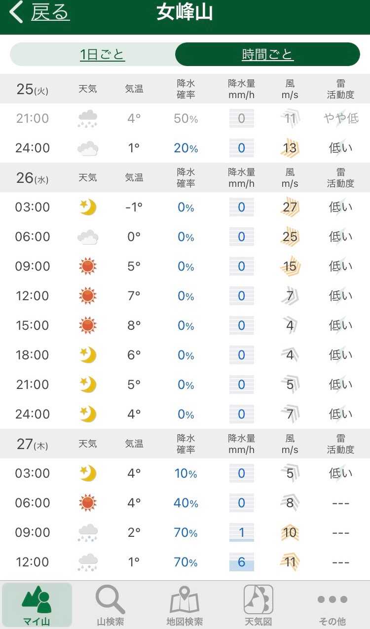Viewport: 370px width, 629px height.
Task: Tap the back chevron arrow
Action: tap(16, 12)
